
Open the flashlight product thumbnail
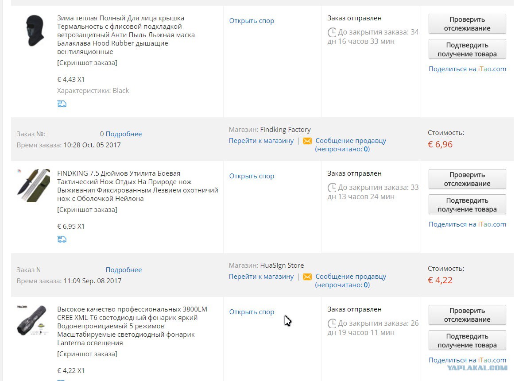tap(32, 320)
